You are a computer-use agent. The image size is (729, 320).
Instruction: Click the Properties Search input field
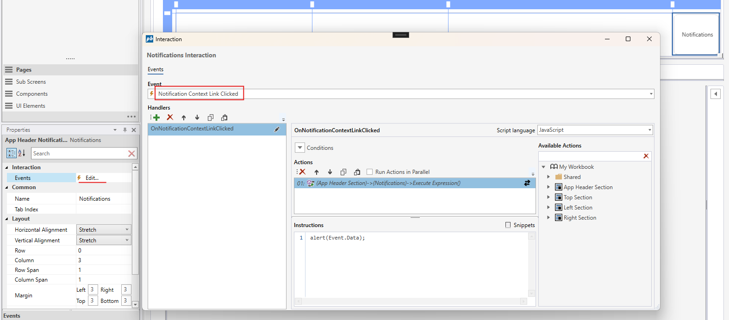[x=79, y=154]
